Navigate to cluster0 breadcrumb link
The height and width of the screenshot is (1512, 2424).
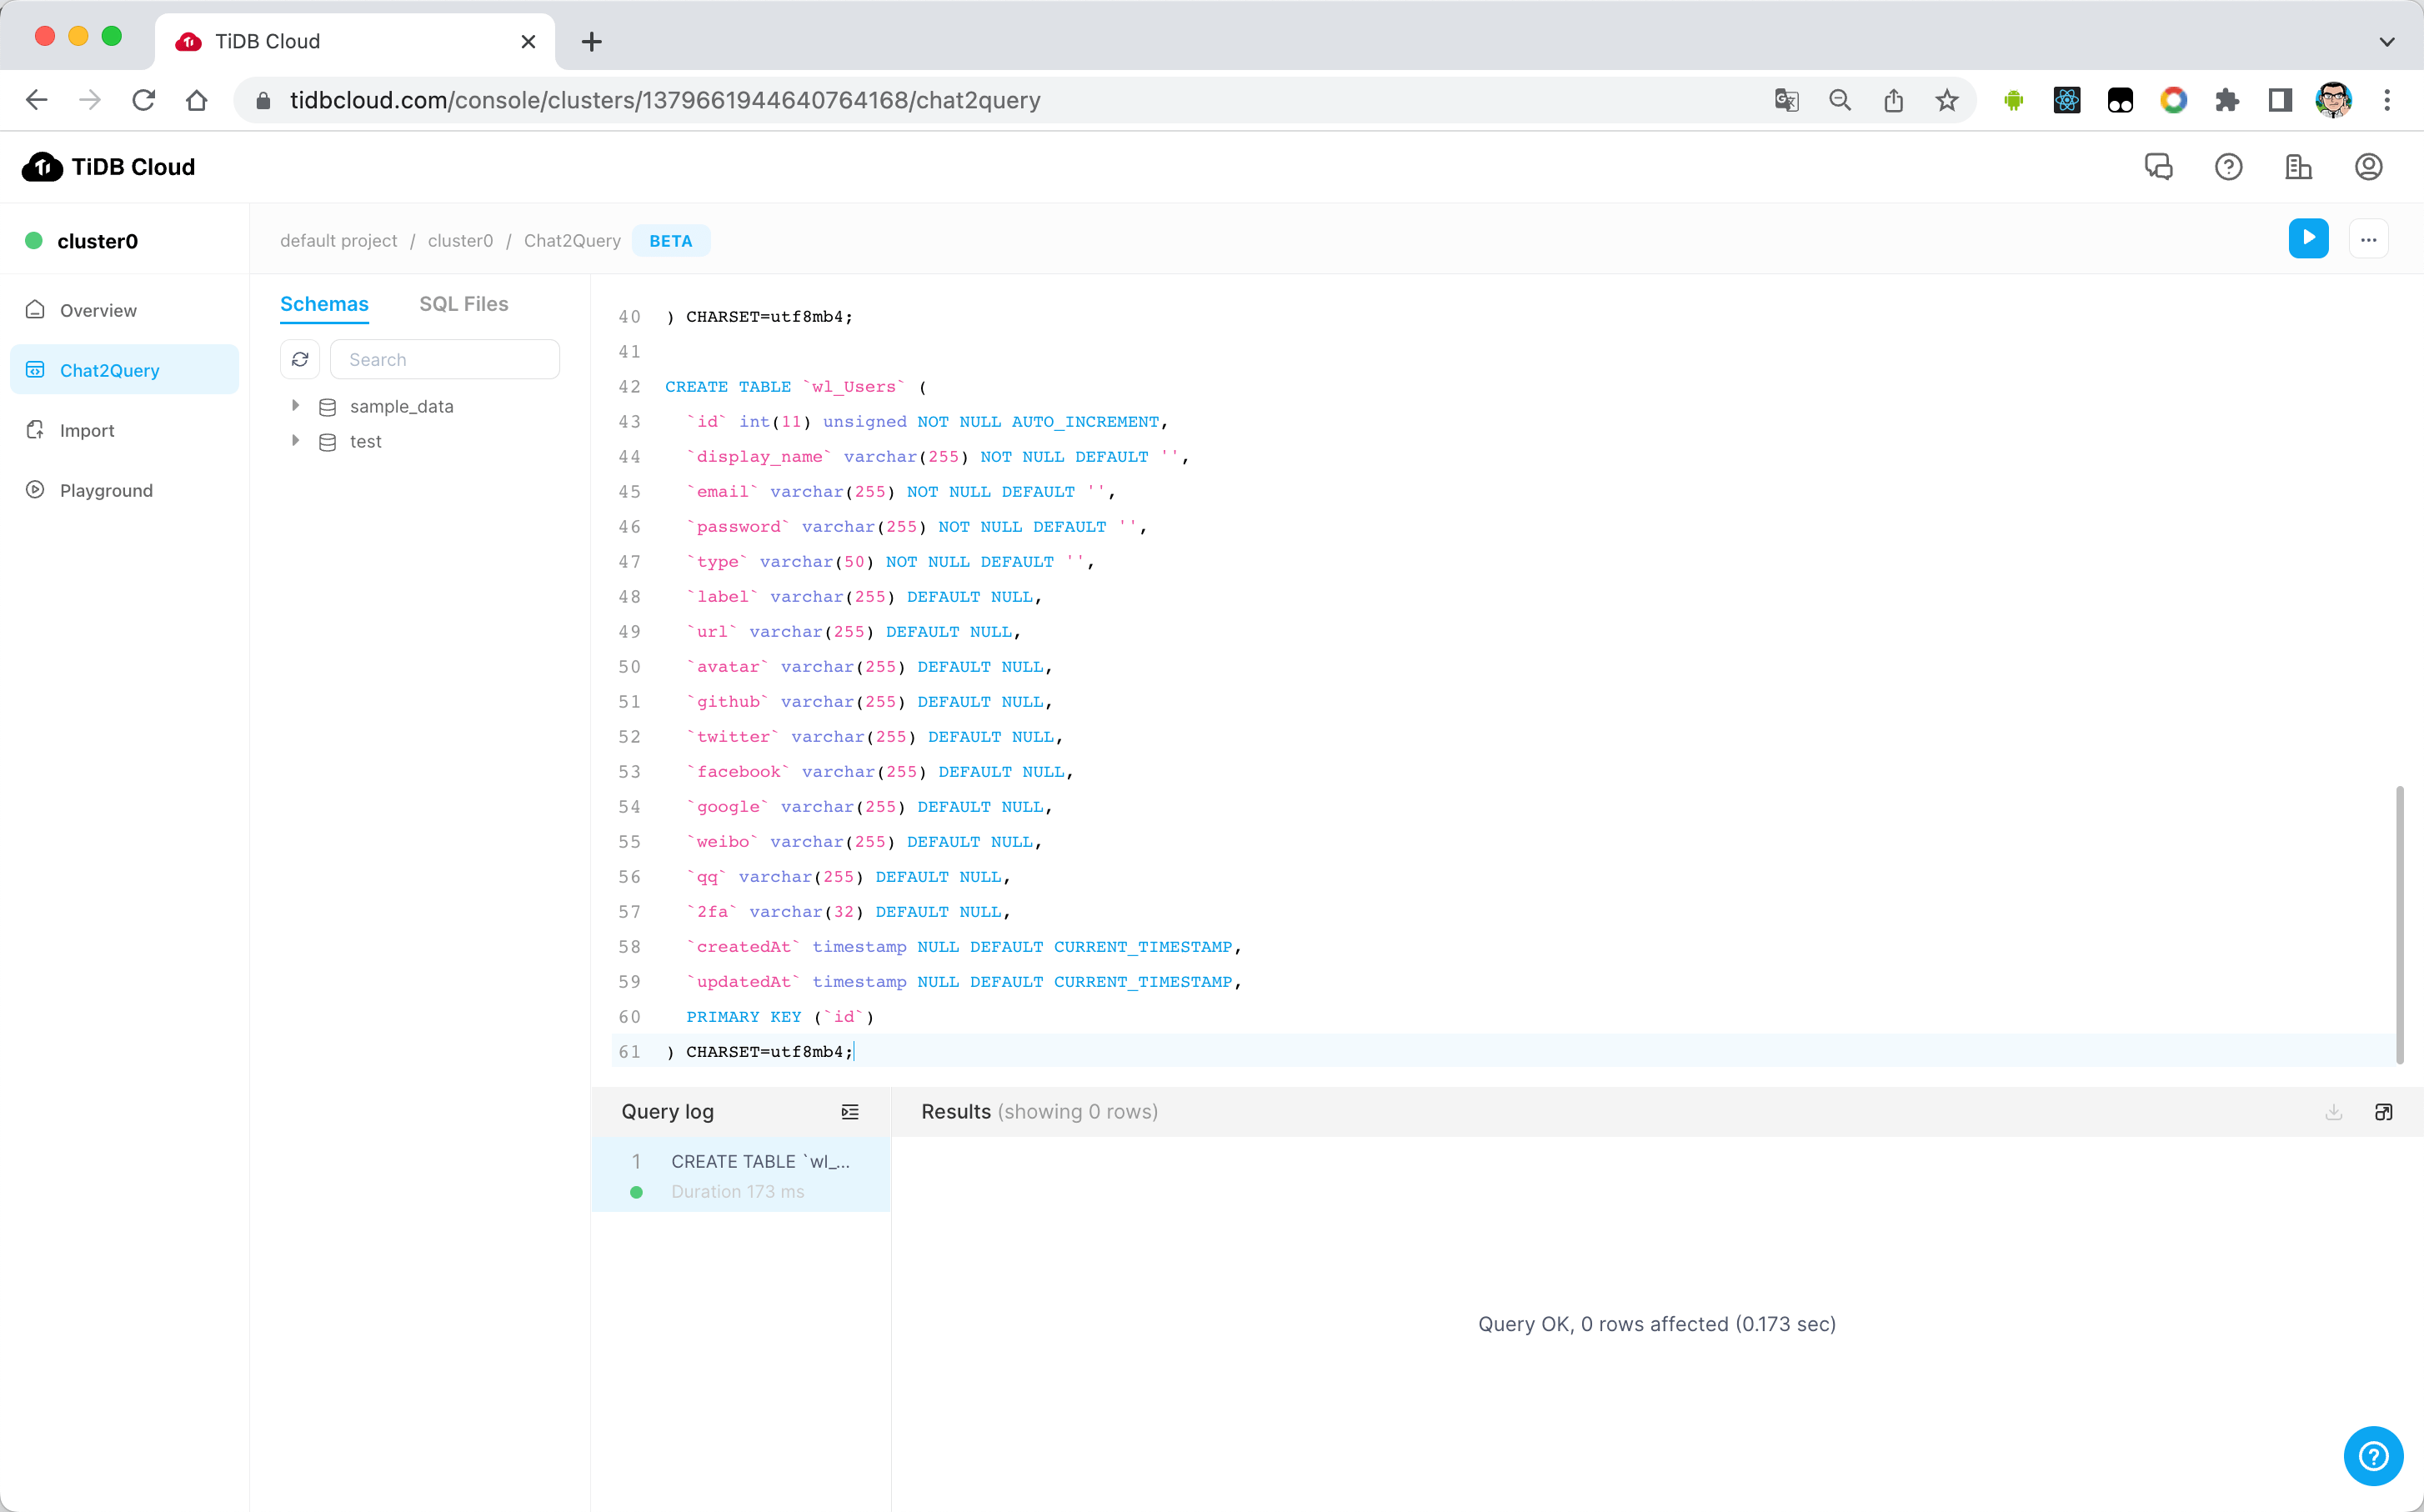coord(460,241)
